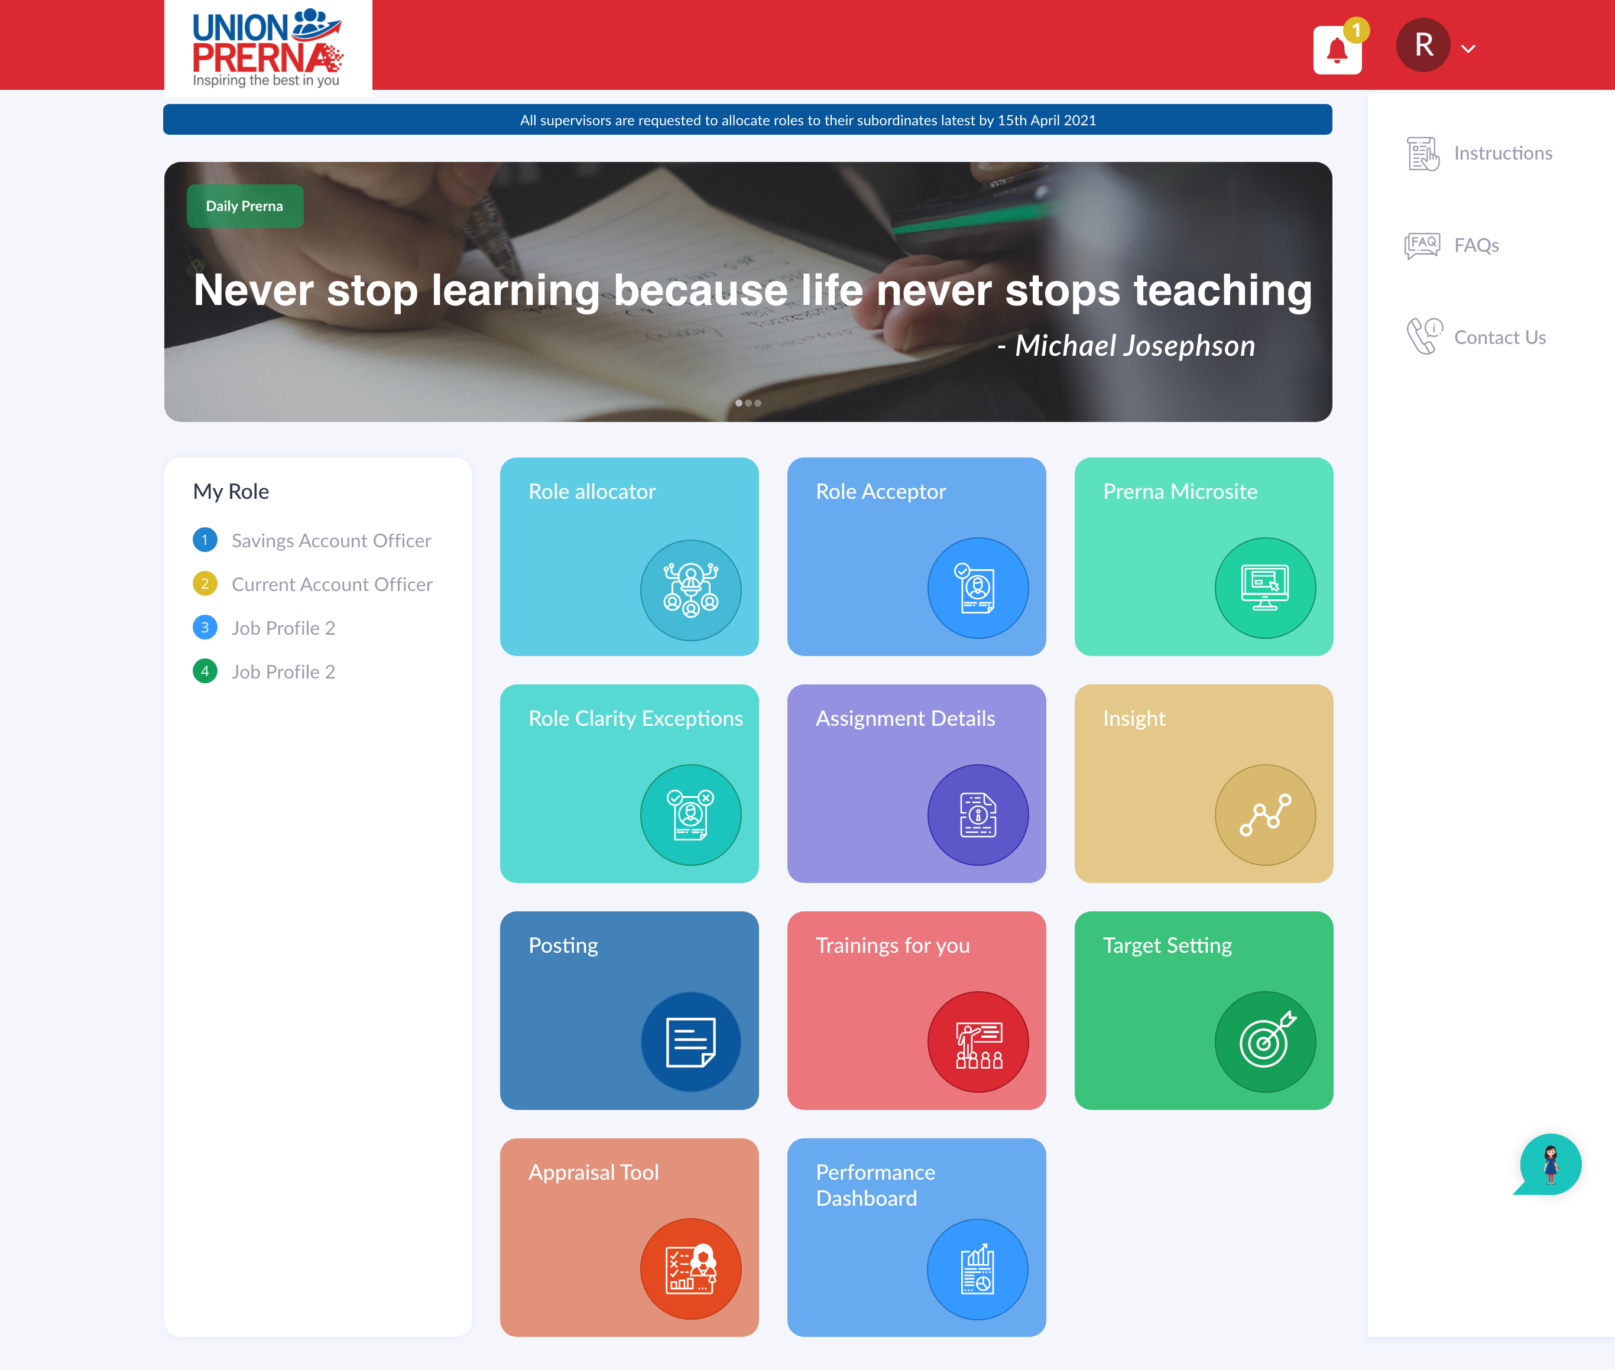Open the Performance Dashboard tile
This screenshot has height=1370, width=1615.
point(916,1236)
